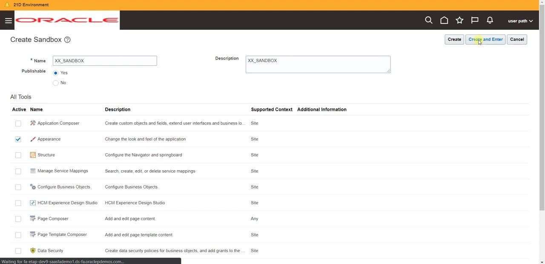Click the Manage Service Mappings name text

tap(63, 171)
